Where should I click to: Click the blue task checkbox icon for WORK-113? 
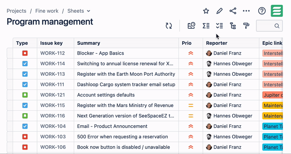coord(25,74)
